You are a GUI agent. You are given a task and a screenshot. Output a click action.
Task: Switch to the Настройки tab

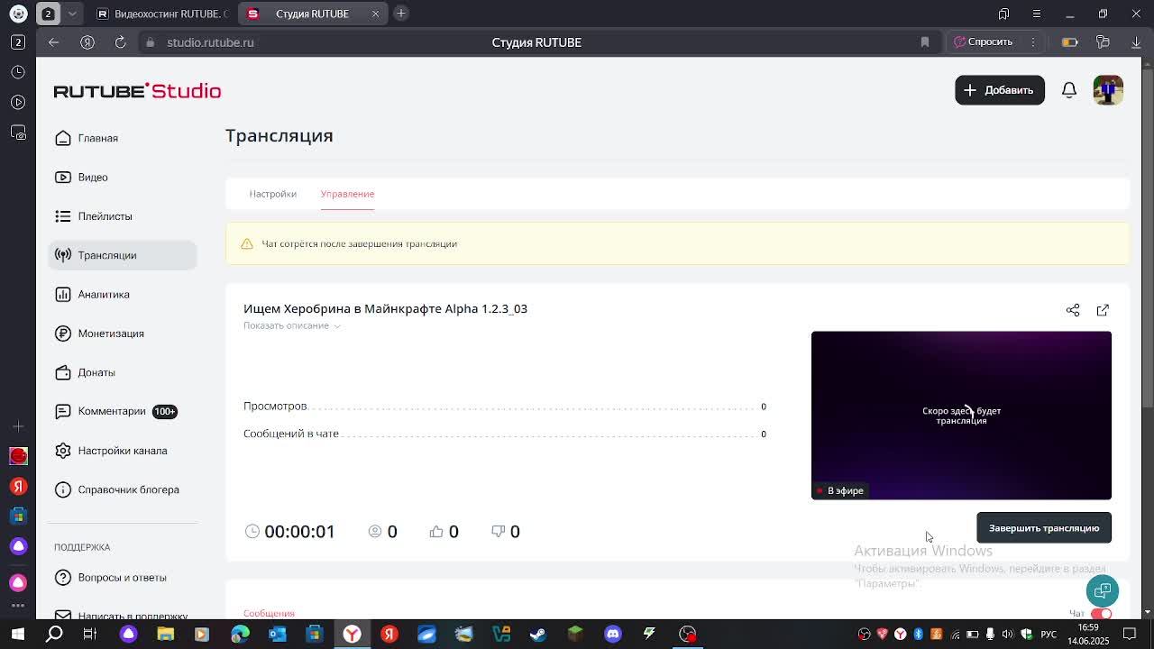(272, 194)
